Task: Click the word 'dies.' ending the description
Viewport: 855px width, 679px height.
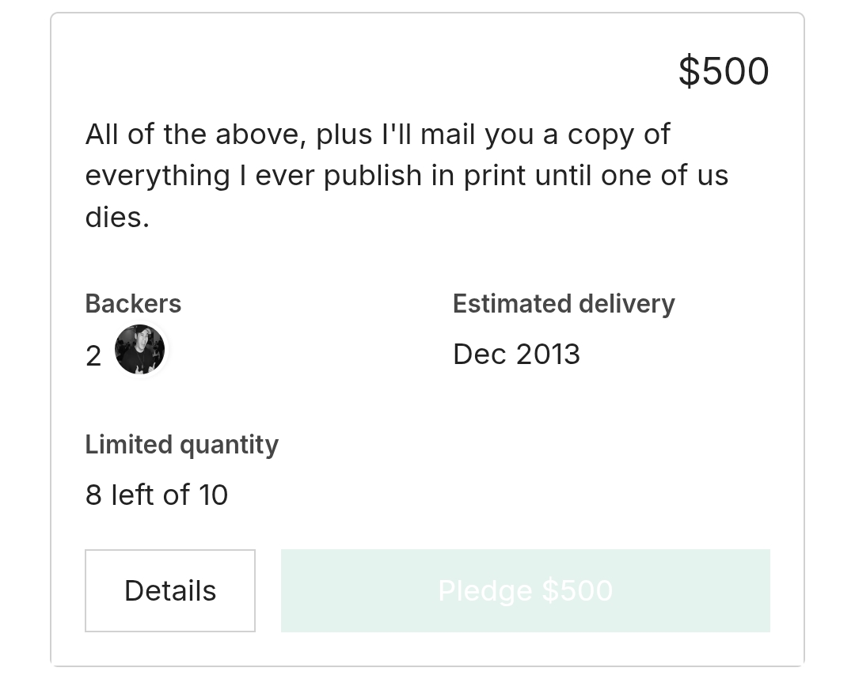Action: tap(117, 217)
